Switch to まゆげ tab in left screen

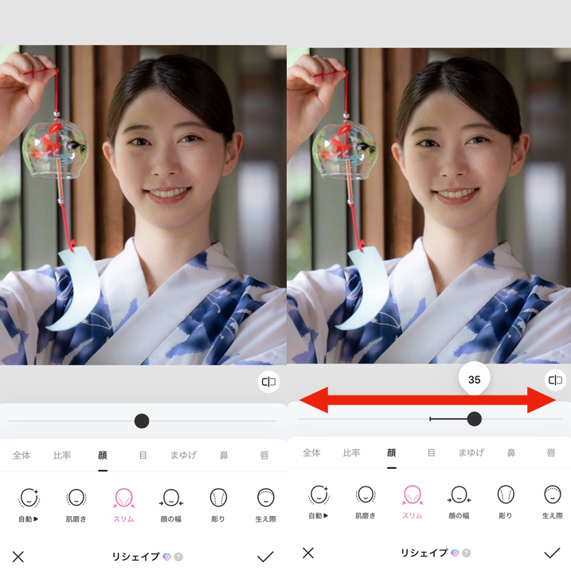183,455
